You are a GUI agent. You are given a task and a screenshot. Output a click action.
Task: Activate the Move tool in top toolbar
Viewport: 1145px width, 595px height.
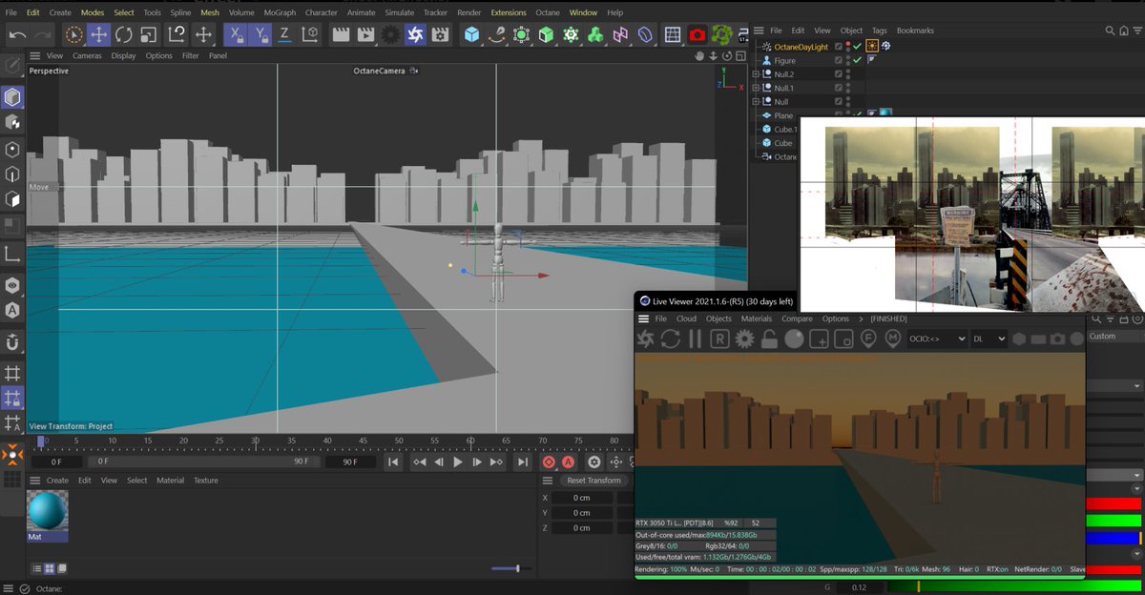[99, 34]
